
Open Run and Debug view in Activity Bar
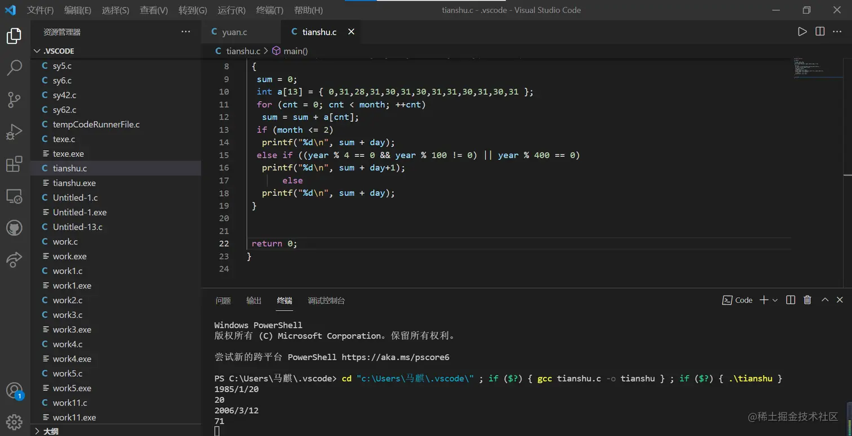pyautogui.click(x=15, y=132)
